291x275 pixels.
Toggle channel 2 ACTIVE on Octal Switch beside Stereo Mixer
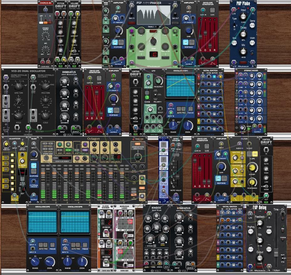point(214,84)
